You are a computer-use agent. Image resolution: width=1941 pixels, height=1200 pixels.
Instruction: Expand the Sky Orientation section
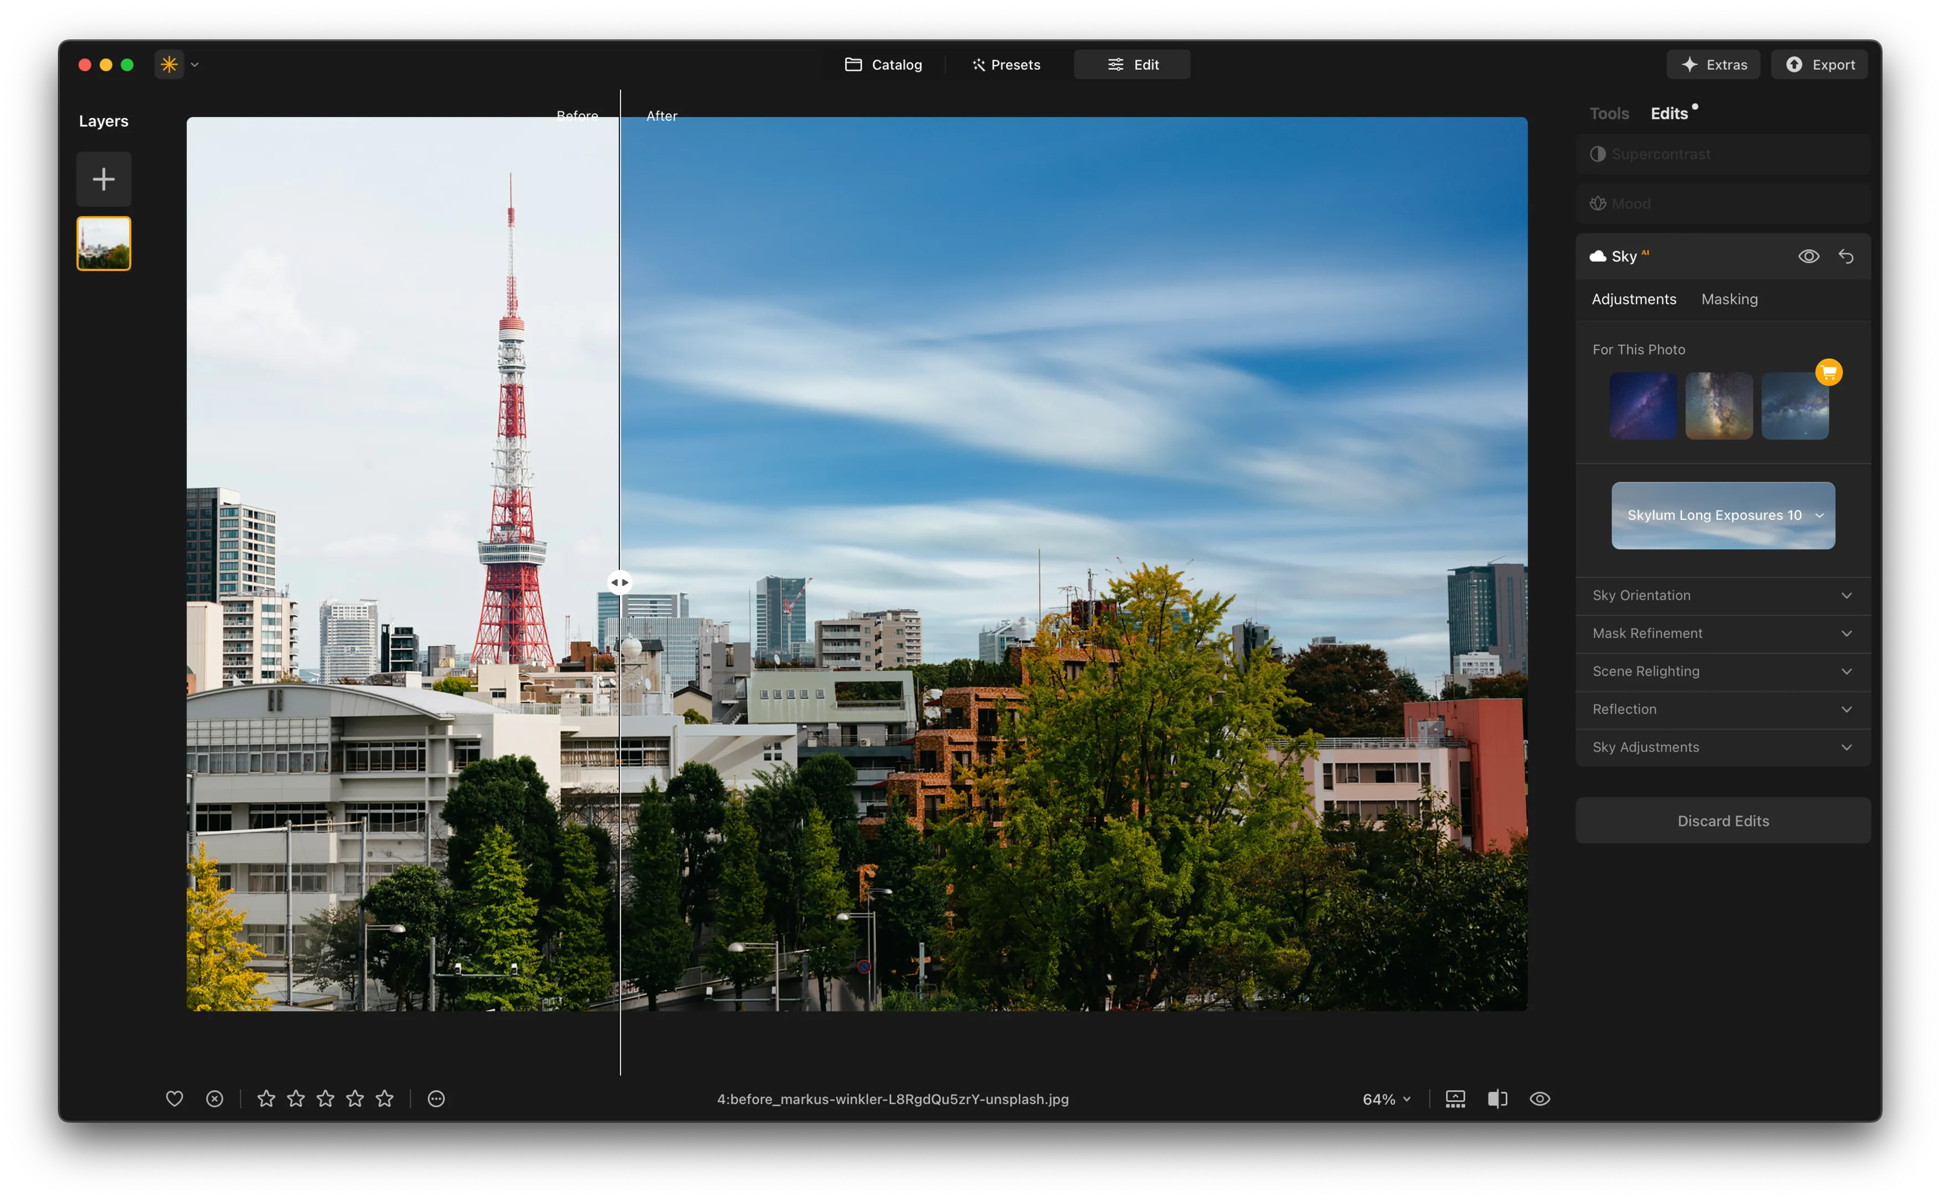[x=1722, y=595]
